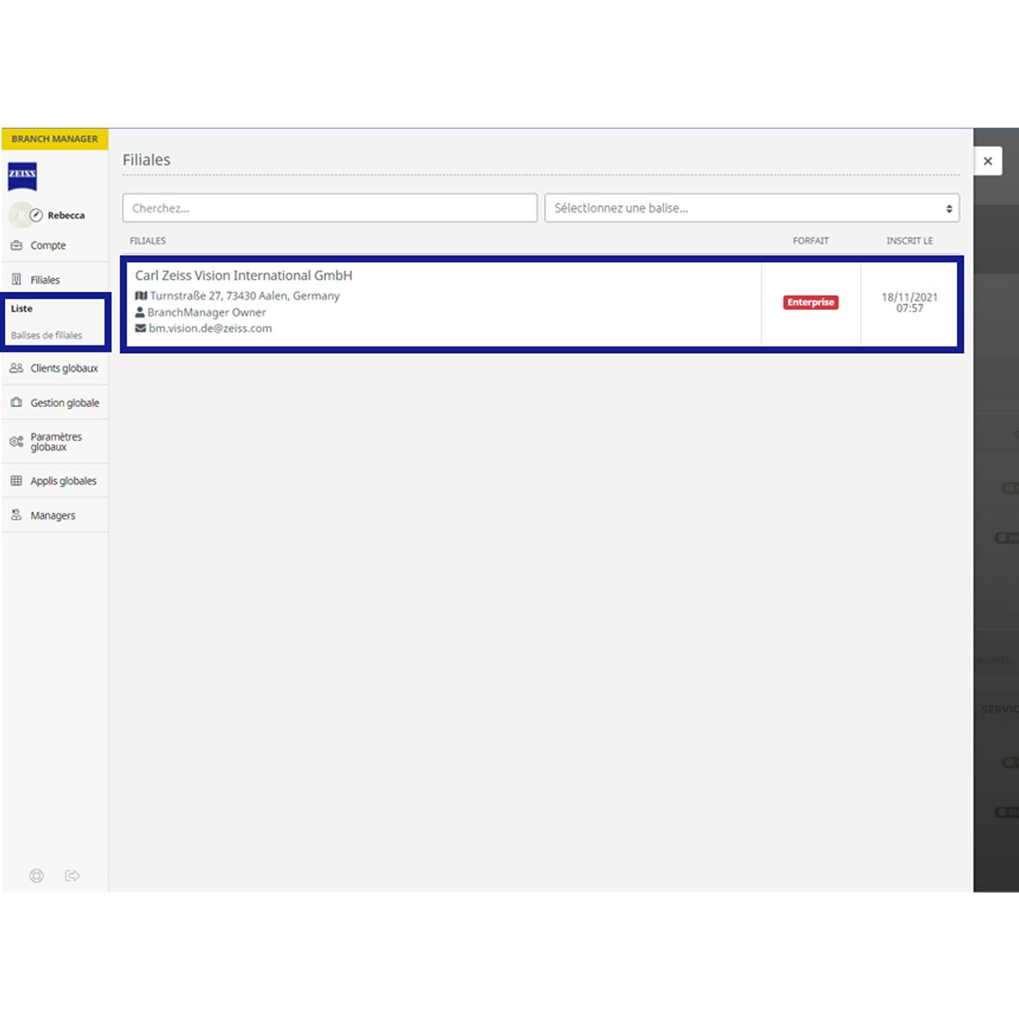Click the Paramètres globaux gears icon
This screenshot has height=1019, width=1019.
click(x=16, y=442)
